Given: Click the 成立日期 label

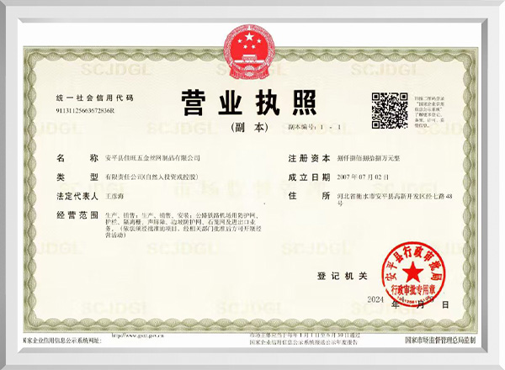Looking at the screenshot, I should coord(309,177).
